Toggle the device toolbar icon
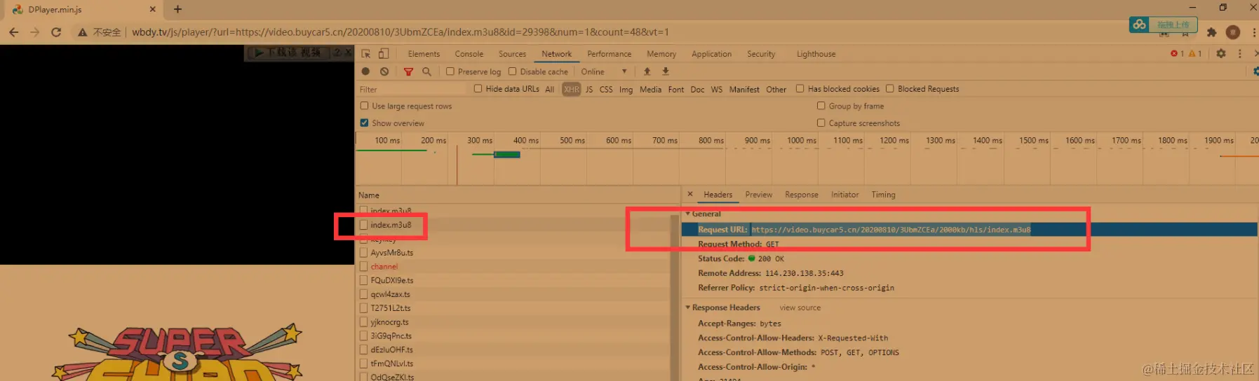1259x381 pixels. pyautogui.click(x=384, y=54)
